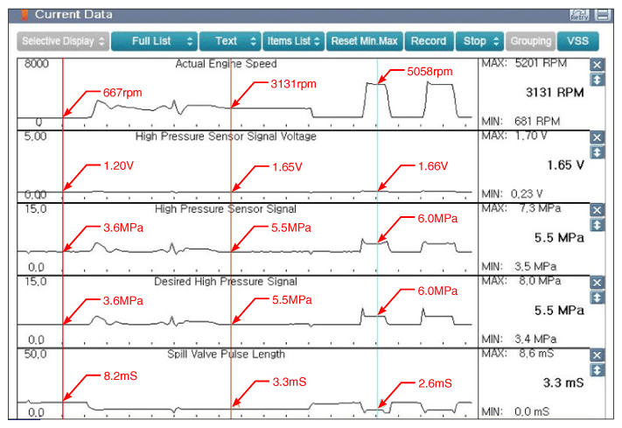
Task: Open the Items List dropdown
Action: pyautogui.click(x=294, y=41)
